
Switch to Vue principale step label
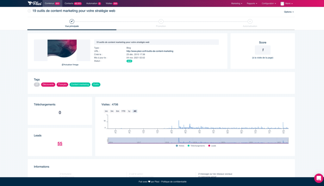[x=72, y=26]
